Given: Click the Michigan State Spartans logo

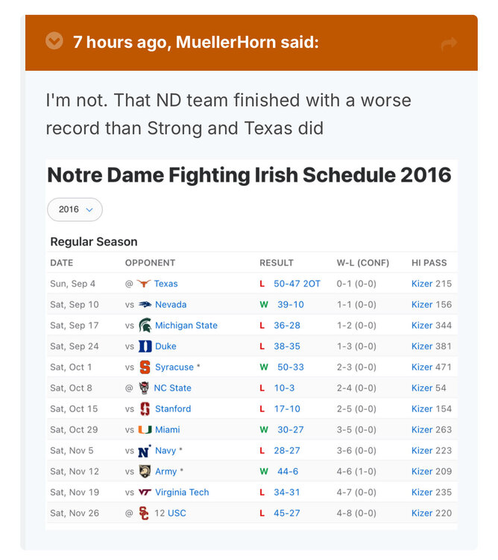Looking at the screenshot, I should point(145,326).
